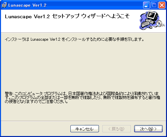Click the computer and CD setup graphic

pyautogui.click(x=152, y=21)
